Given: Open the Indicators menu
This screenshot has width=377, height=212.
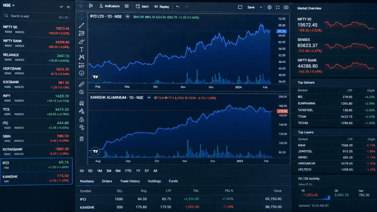Looking at the screenshot, I should (x=109, y=6).
